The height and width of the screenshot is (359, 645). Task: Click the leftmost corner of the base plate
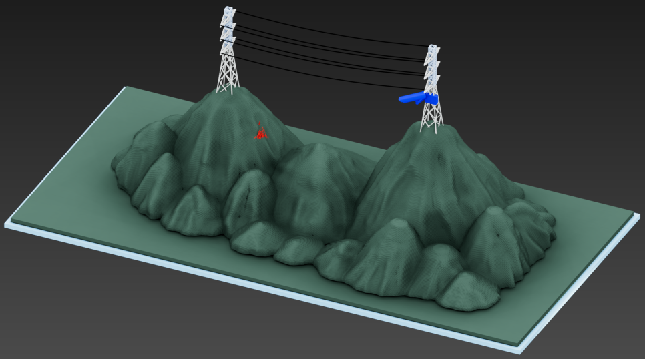pos(7,224)
